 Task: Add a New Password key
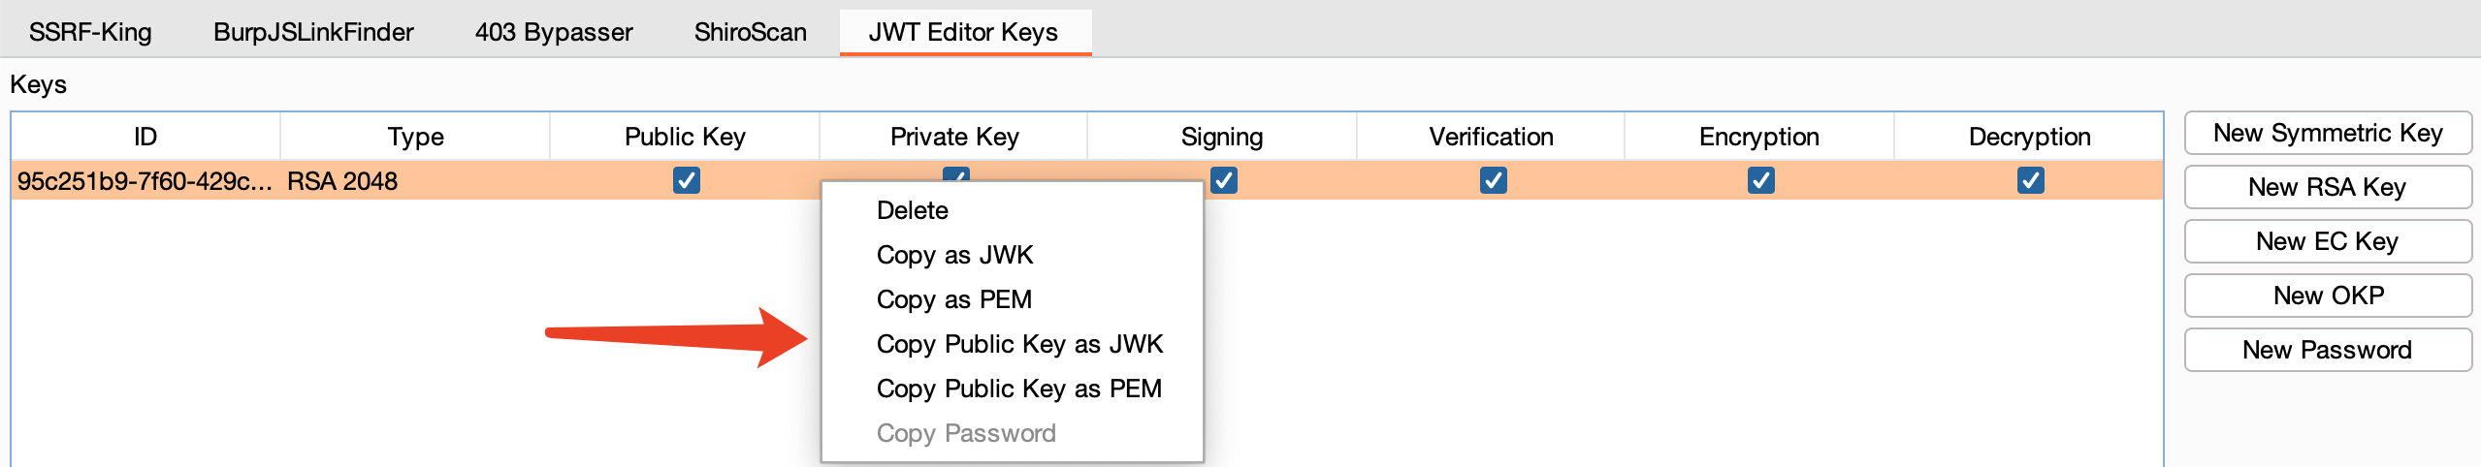coord(2327,350)
